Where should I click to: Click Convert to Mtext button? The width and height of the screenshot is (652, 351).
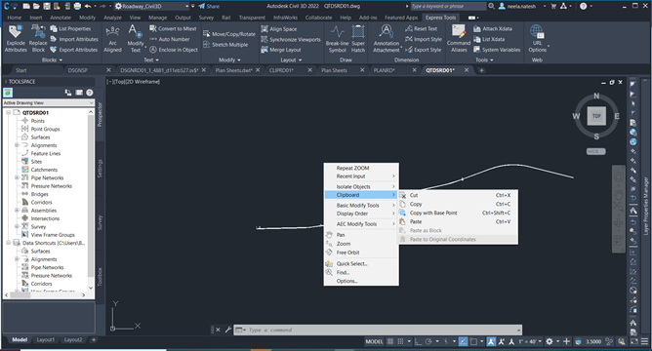(x=173, y=28)
